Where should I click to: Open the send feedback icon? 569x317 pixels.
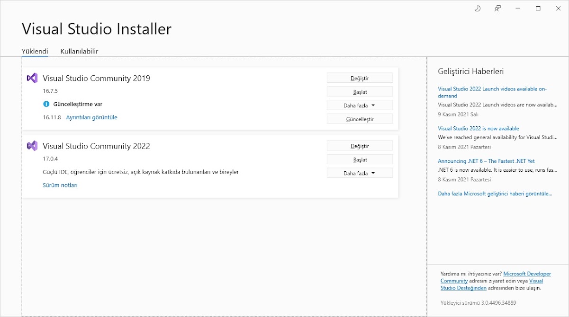(497, 8)
